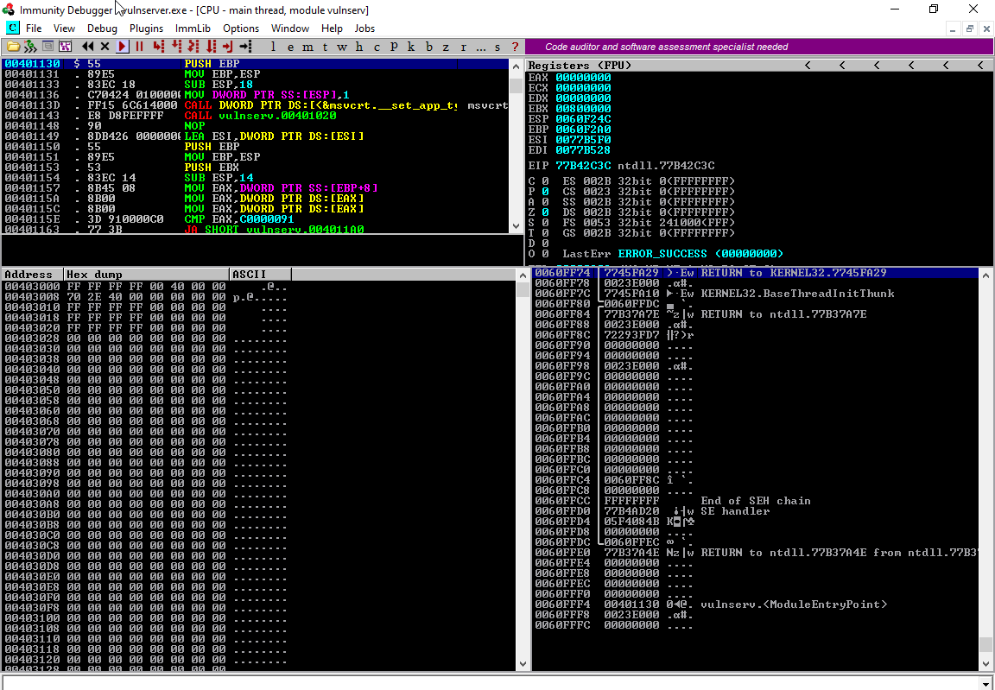Viewport: 995px width, 690px height.
Task: Show executable modules with the 'e' button
Action: pyautogui.click(x=291, y=47)
